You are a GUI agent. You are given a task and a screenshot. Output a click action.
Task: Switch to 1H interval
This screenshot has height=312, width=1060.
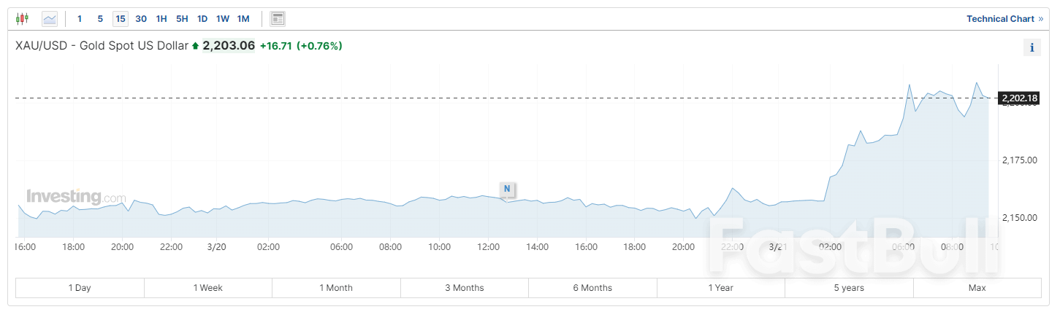point(161,18)
